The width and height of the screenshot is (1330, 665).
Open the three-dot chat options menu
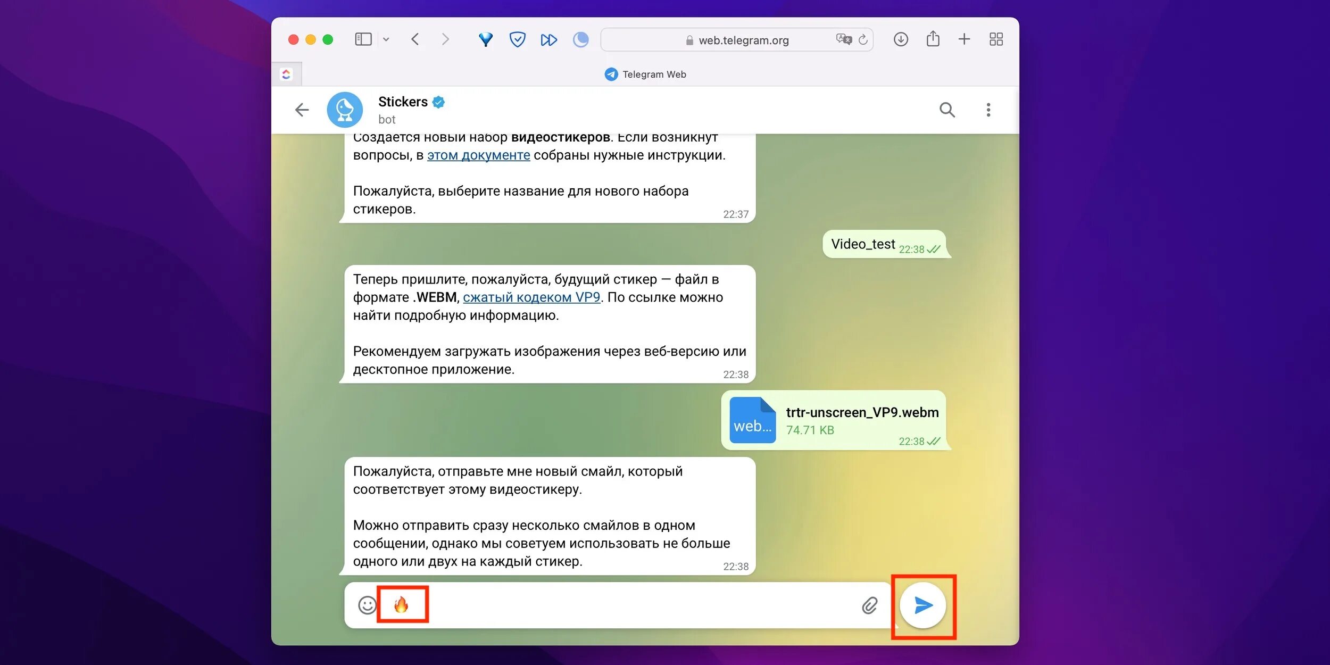click(x=988, y=110)
